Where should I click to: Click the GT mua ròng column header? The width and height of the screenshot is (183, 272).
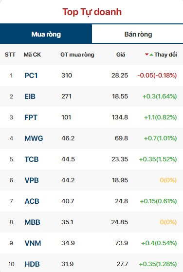pos(77,55)
